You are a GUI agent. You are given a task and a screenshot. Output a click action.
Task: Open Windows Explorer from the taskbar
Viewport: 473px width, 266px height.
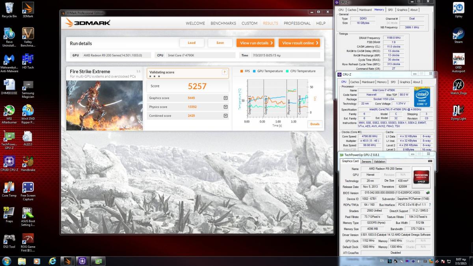[x=22, y=261]
